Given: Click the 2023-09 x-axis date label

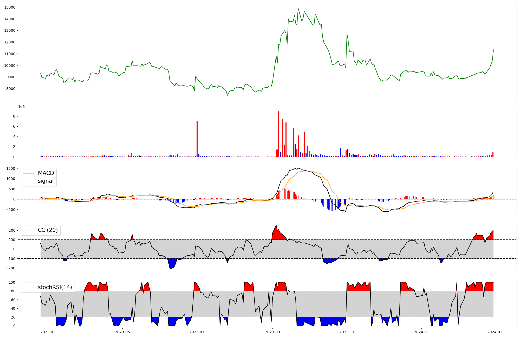Looking at the screenshot, I should point(272,332).
